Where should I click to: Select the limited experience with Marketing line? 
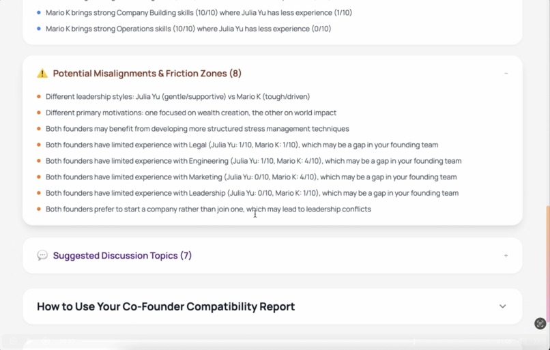pyautogui.click(x=251, y=177)
